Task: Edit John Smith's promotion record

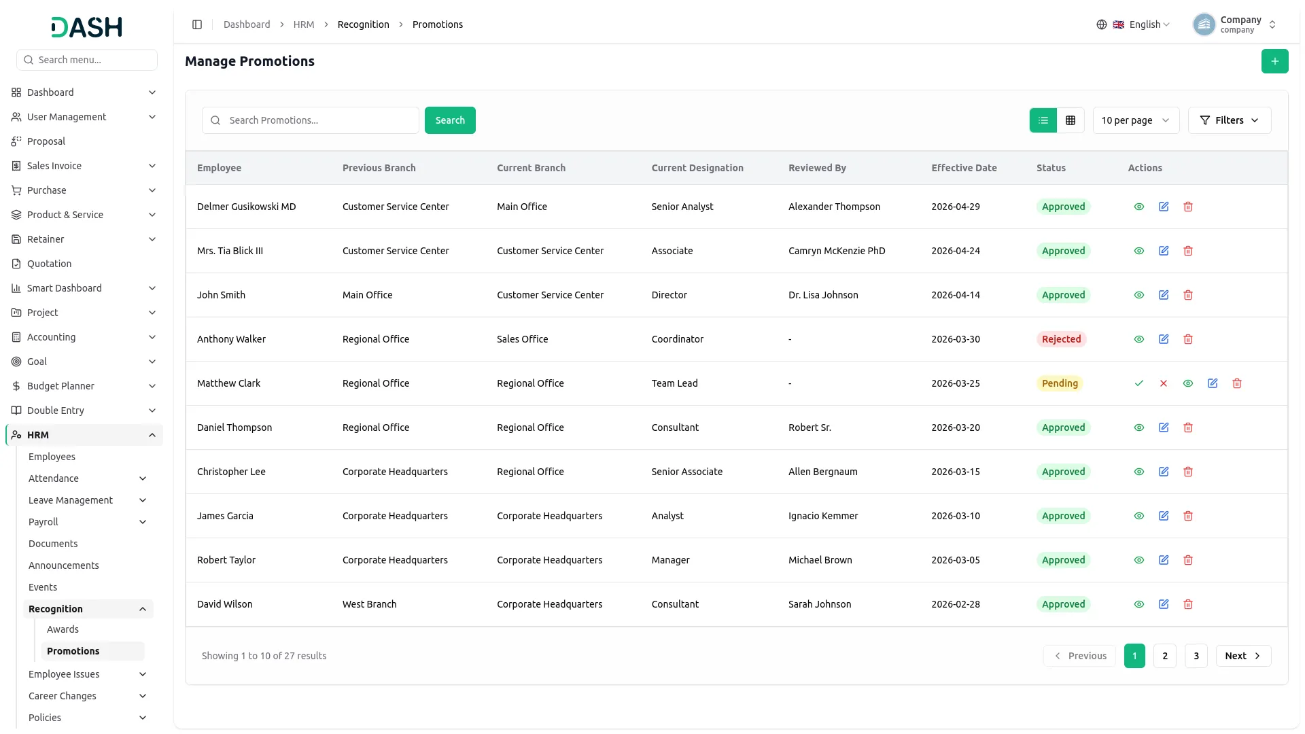Action: click(1164, 295)
